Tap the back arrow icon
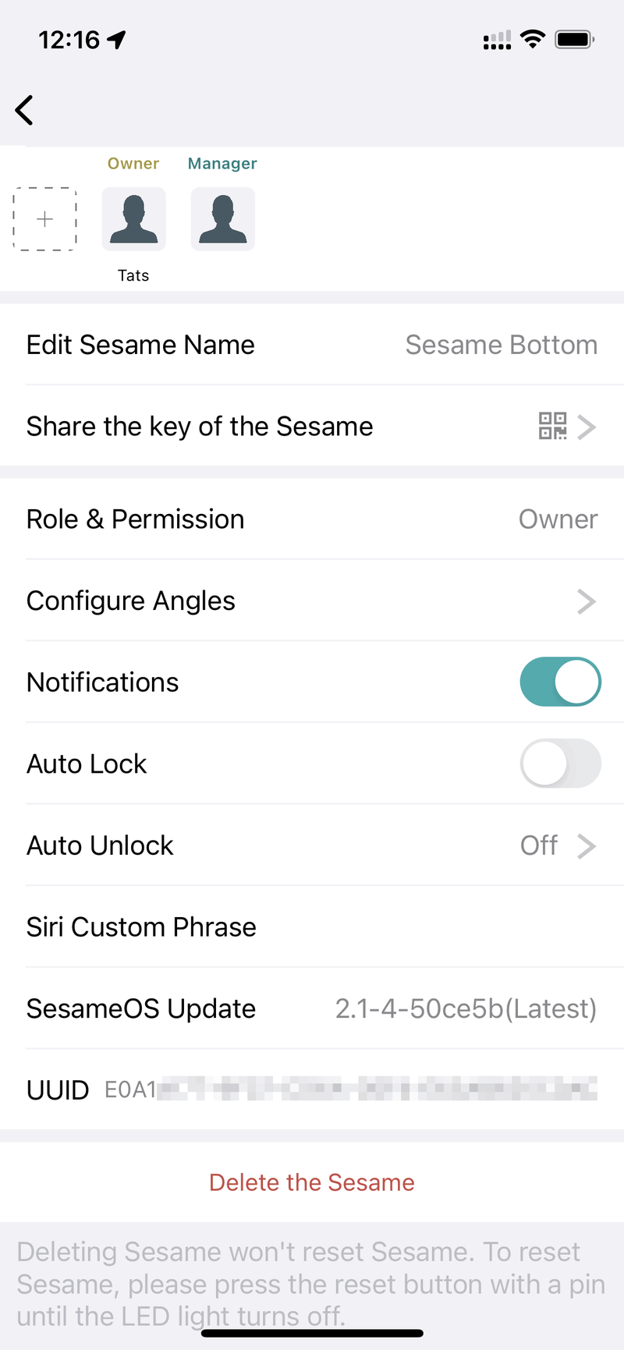The height and width of the screenshot is (1350, 624). tap(25, 110)
